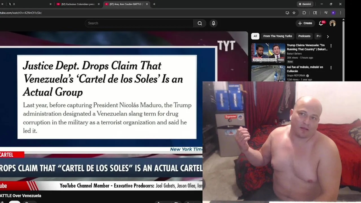Click the title text 'ATTLE Over Venezuela'

point(21,196)
